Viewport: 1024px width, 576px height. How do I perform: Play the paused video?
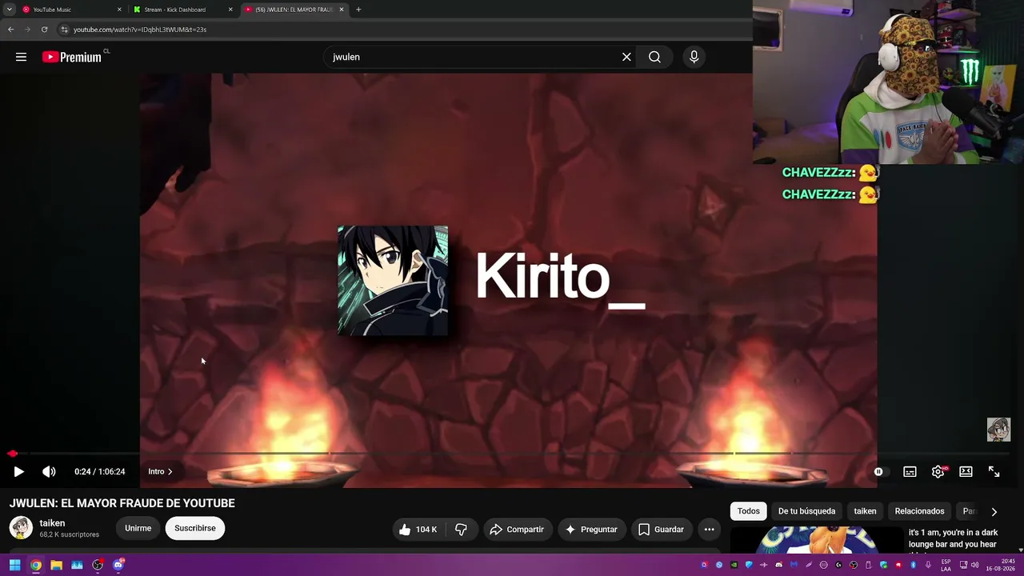19,472
